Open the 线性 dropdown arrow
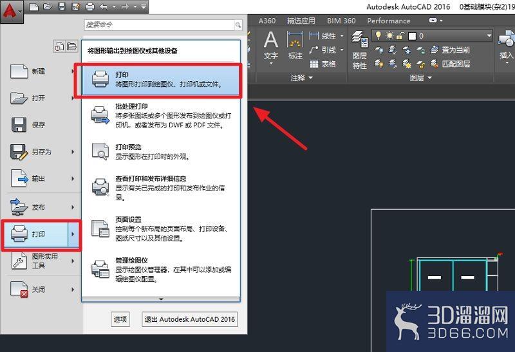 coord(342,35)
